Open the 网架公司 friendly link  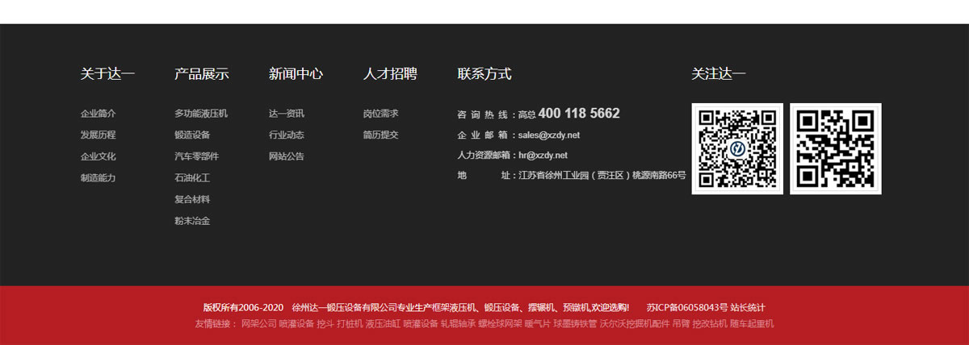pyautogui.click(x=258, y=324)
